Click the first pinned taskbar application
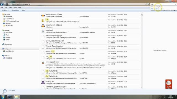This screenshot has width=177, height=99. coord(10,97)
